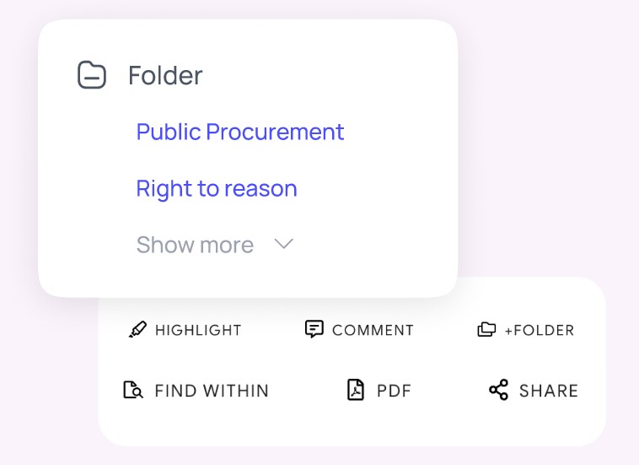Select the highlighter pen icon
The image size is (639, 465).
(137, 330)
